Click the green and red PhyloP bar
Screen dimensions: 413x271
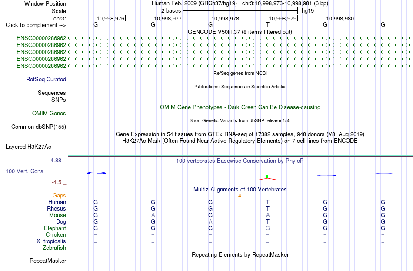point(267,177)
